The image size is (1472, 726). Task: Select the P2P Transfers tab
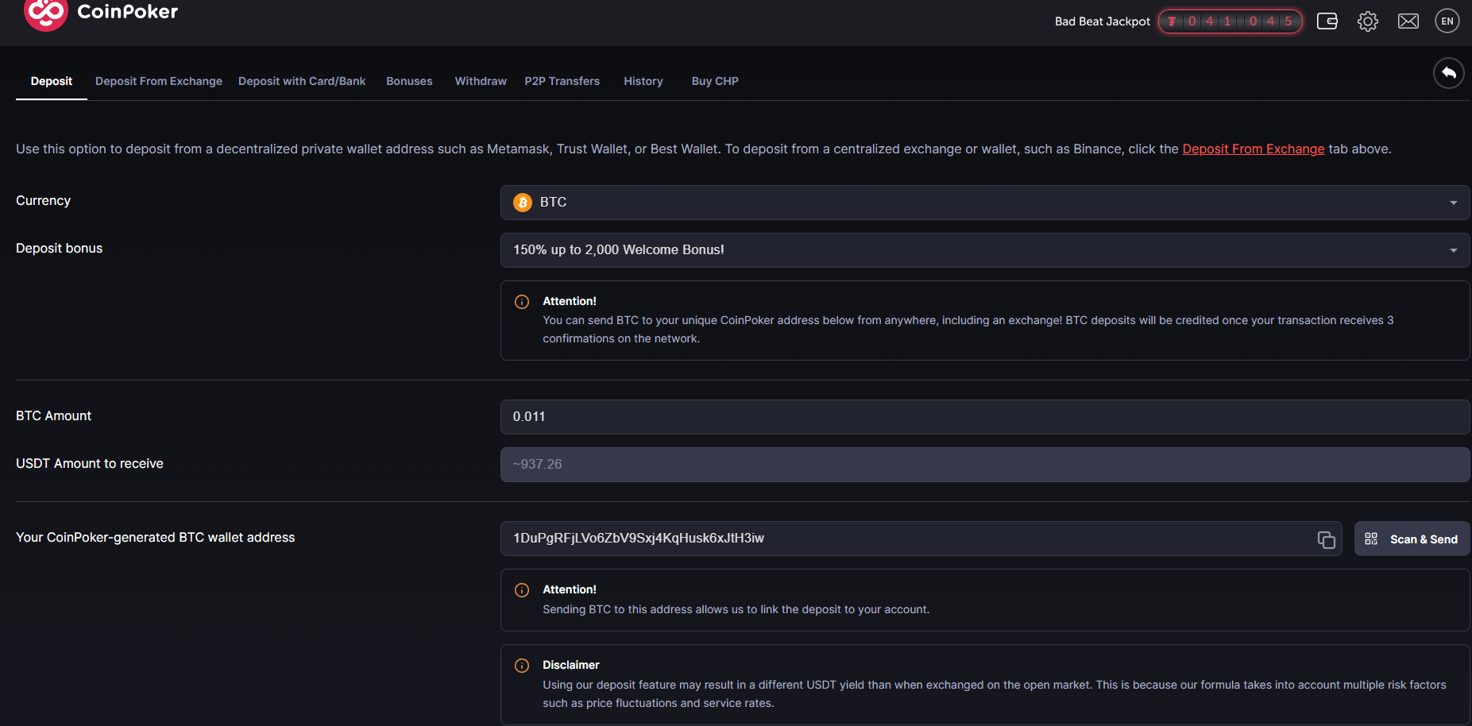pyautogui.click(x=562, y=81)
